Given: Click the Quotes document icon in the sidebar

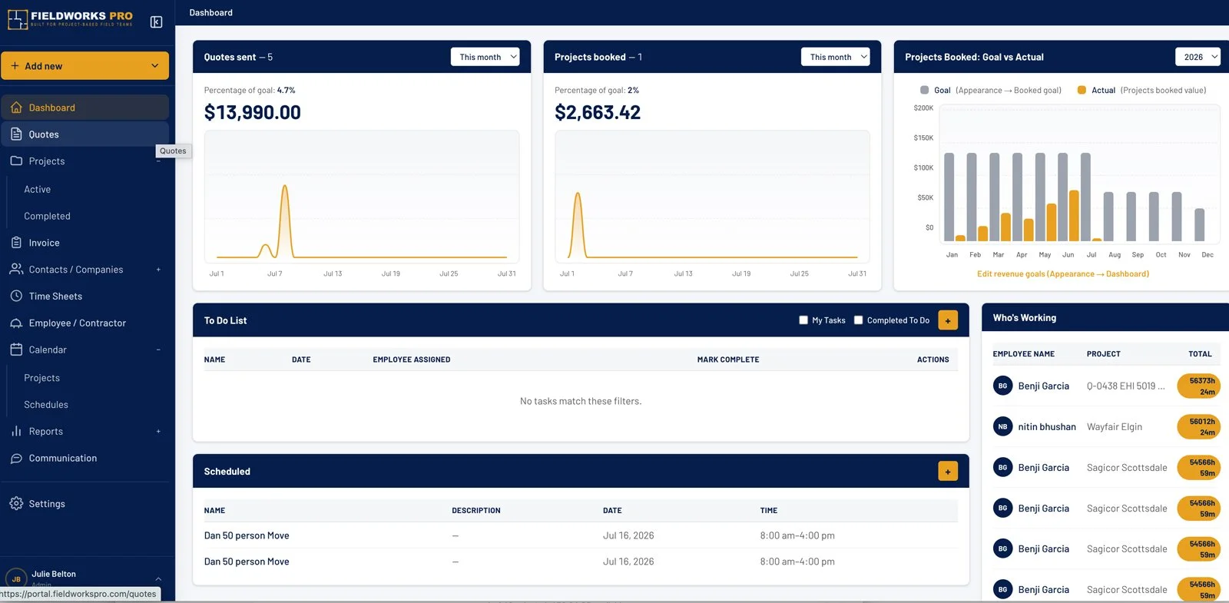Looking at the screenshot, I should click(x=16, y=134).
